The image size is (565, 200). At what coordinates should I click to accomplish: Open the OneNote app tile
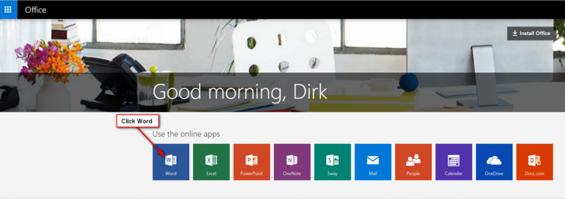click(x=292, y=162)
